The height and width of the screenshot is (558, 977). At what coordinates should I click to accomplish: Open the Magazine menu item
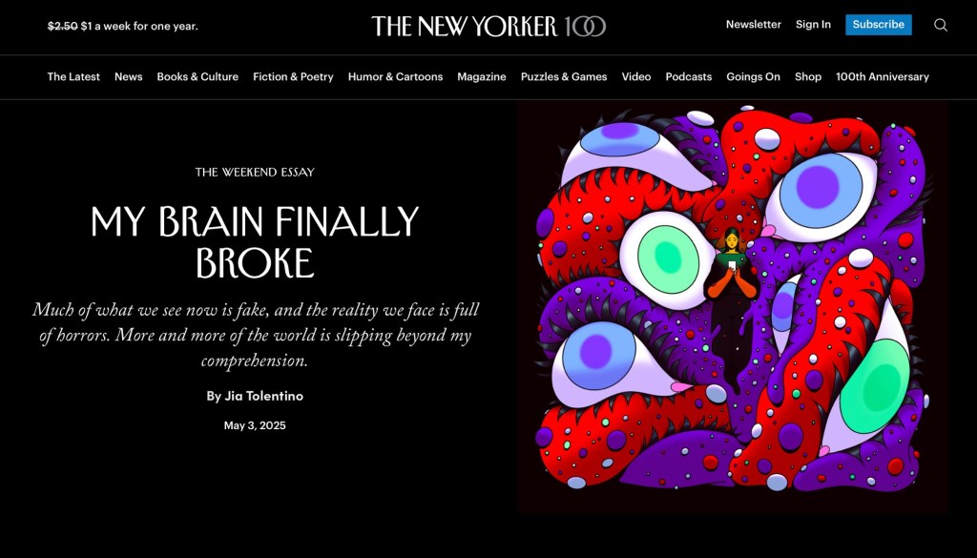coord(482,76)
